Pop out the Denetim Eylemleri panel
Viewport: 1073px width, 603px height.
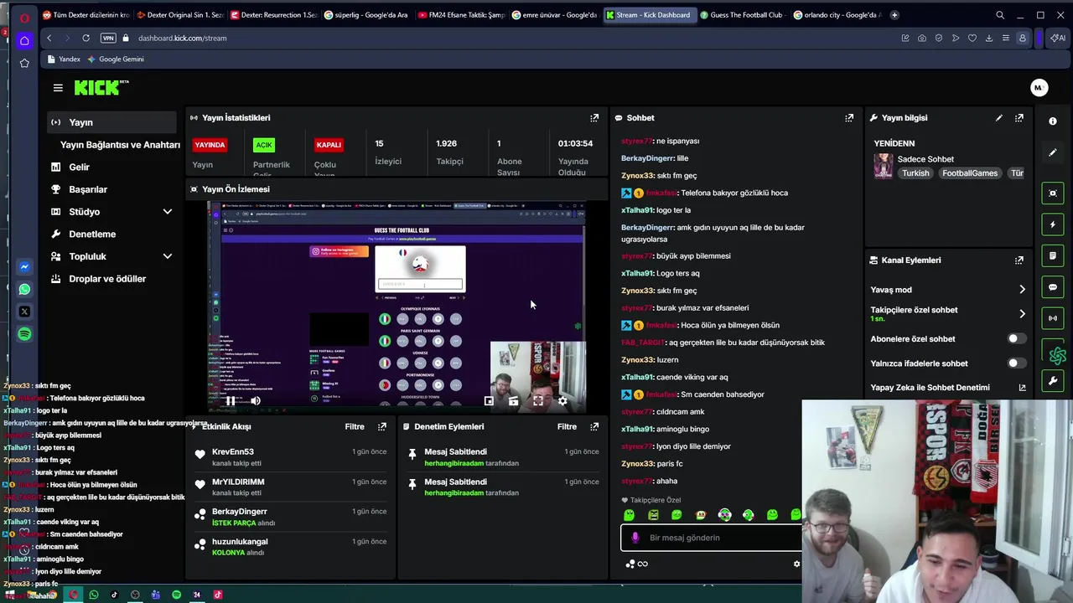(x=594, y=426)
